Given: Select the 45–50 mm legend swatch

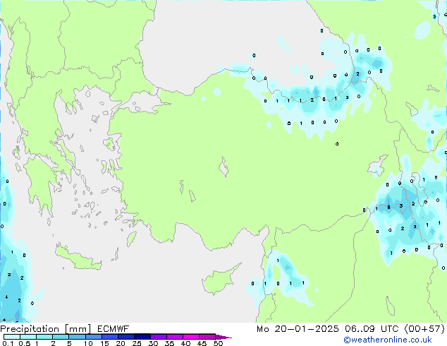Looking at the screenshot, I should [207, 337].
